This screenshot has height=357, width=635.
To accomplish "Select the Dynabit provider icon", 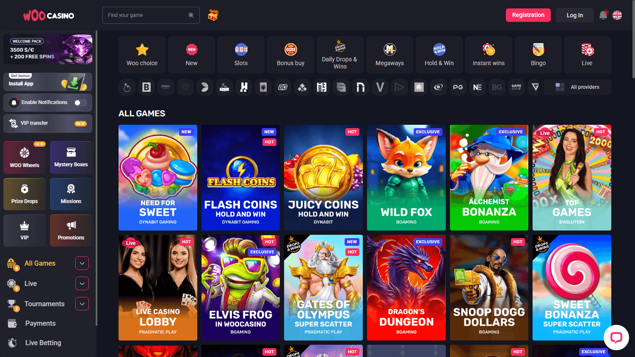I will [x=166, y=87].
